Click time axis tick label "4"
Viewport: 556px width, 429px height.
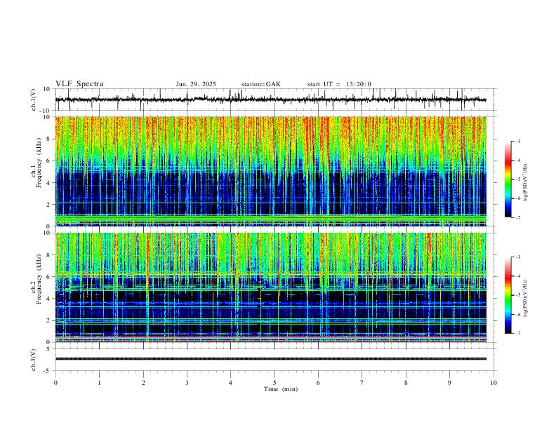(x=230, y=383)
